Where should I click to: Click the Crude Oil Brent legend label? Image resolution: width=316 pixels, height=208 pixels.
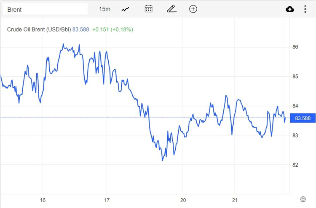[x=39, y=30]
